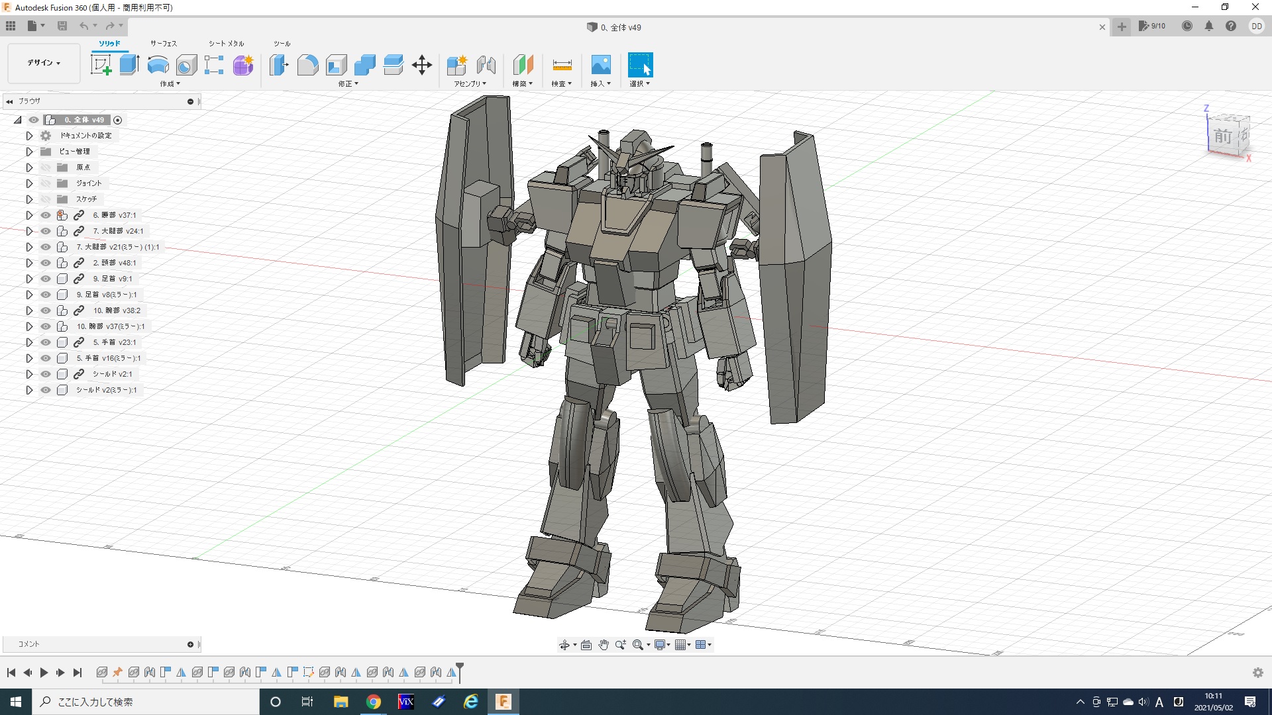Click the Measure tool icon
Image resolution: width=1272 pixels, height=715 pixels.
(x=561, y=65)
